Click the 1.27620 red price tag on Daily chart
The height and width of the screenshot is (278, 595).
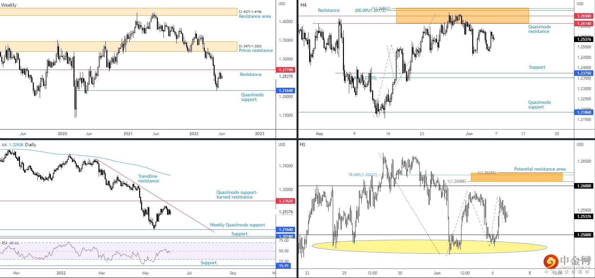(286, 201)
